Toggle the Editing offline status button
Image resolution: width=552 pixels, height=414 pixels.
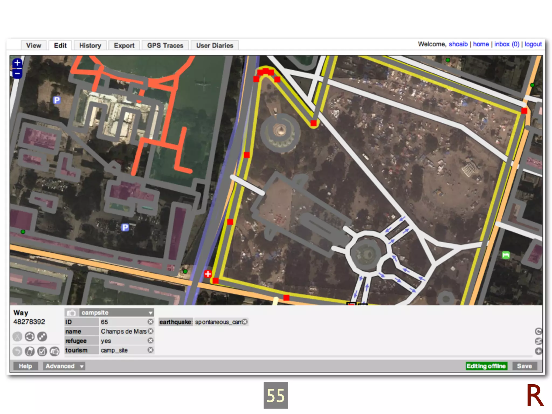click(486, 366)
